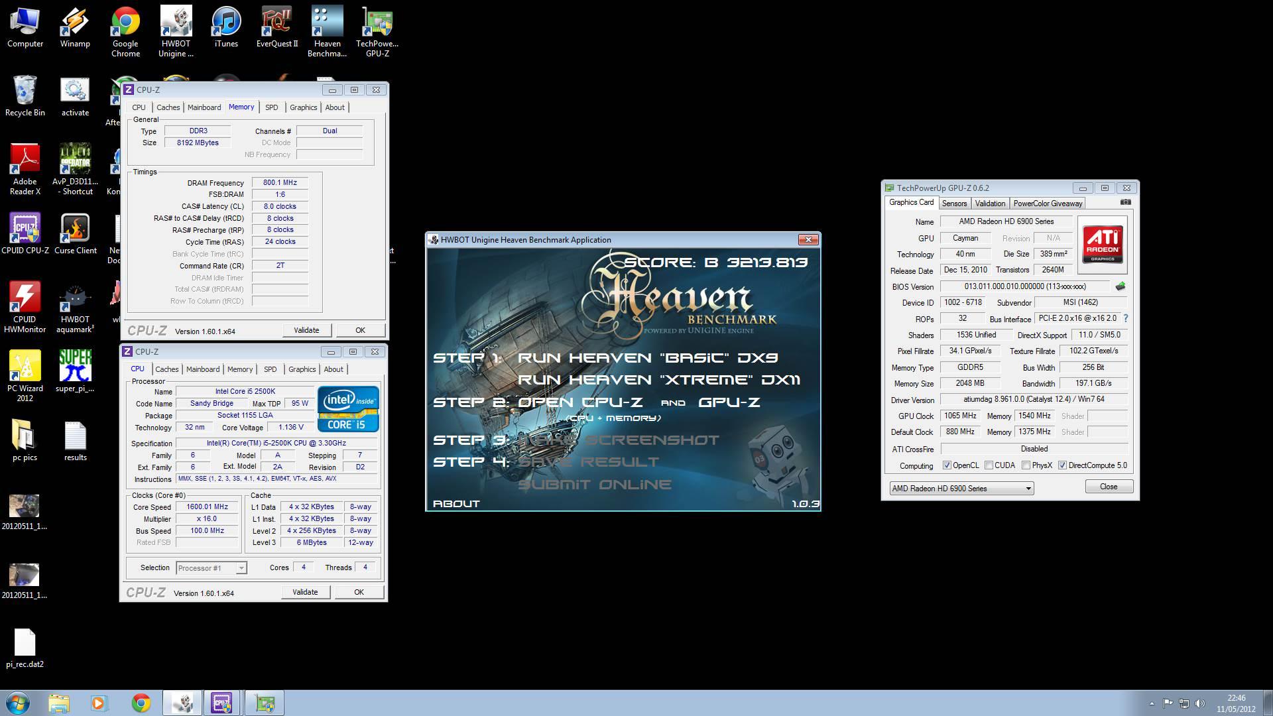This screenshot has height=716, width=1273.
Task: Open Curse Client desktop icon
Action: (x=75, y=233)
